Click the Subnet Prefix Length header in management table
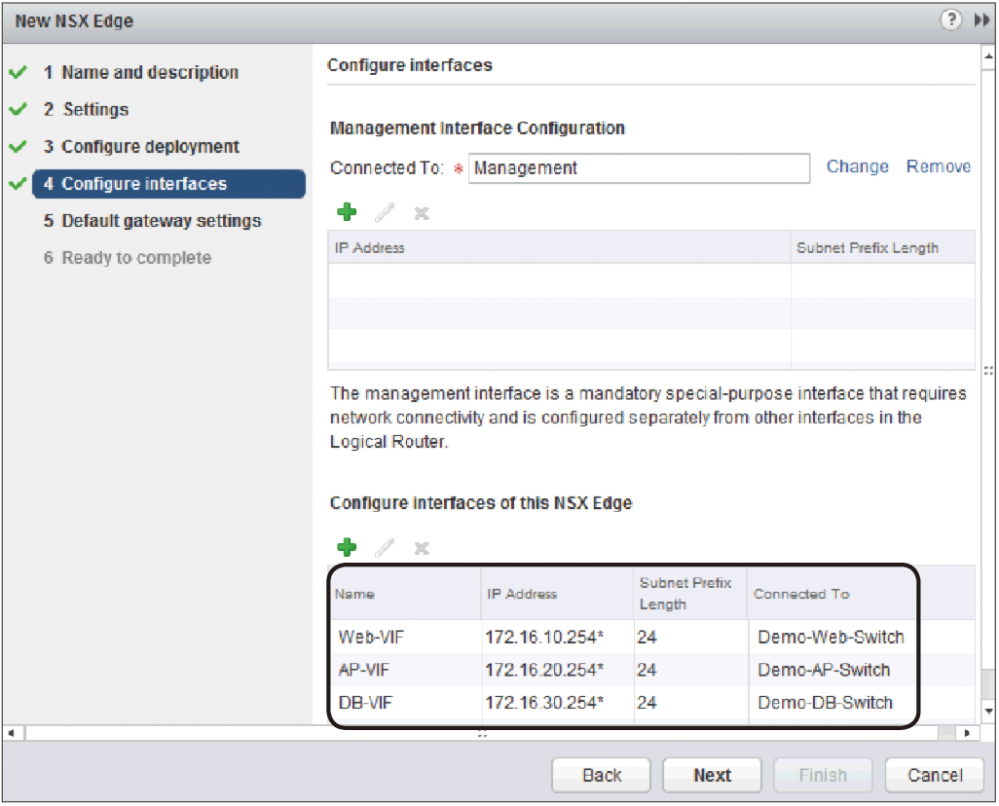The image size is (999, 806). [x=882, y=247]
